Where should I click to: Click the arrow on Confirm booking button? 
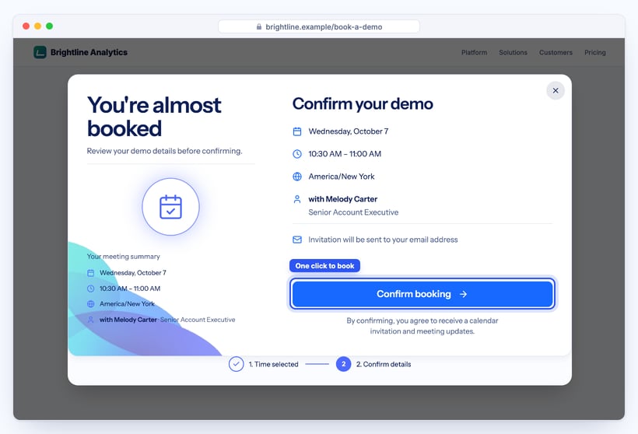point(464,294)
